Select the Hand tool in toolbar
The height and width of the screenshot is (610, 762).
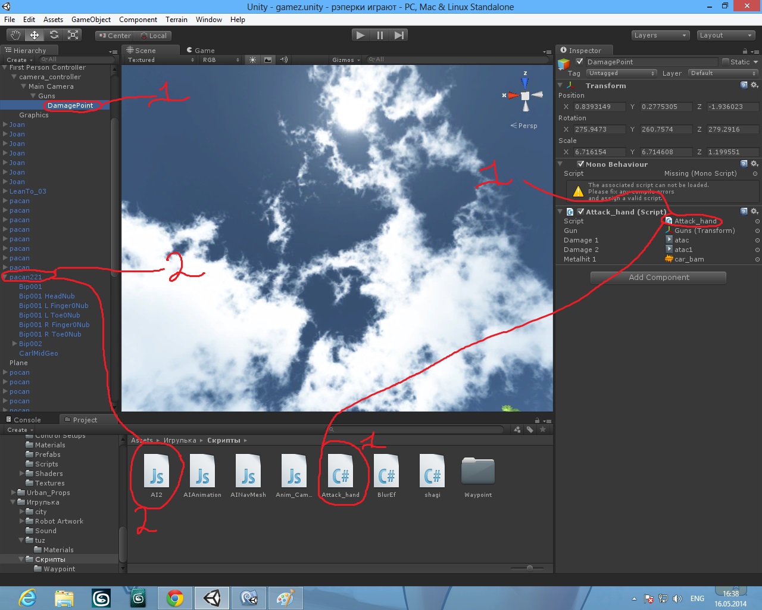click(x=15, y=35)
